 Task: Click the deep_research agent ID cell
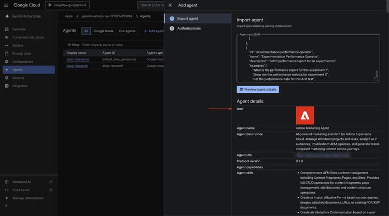[113, 66]
